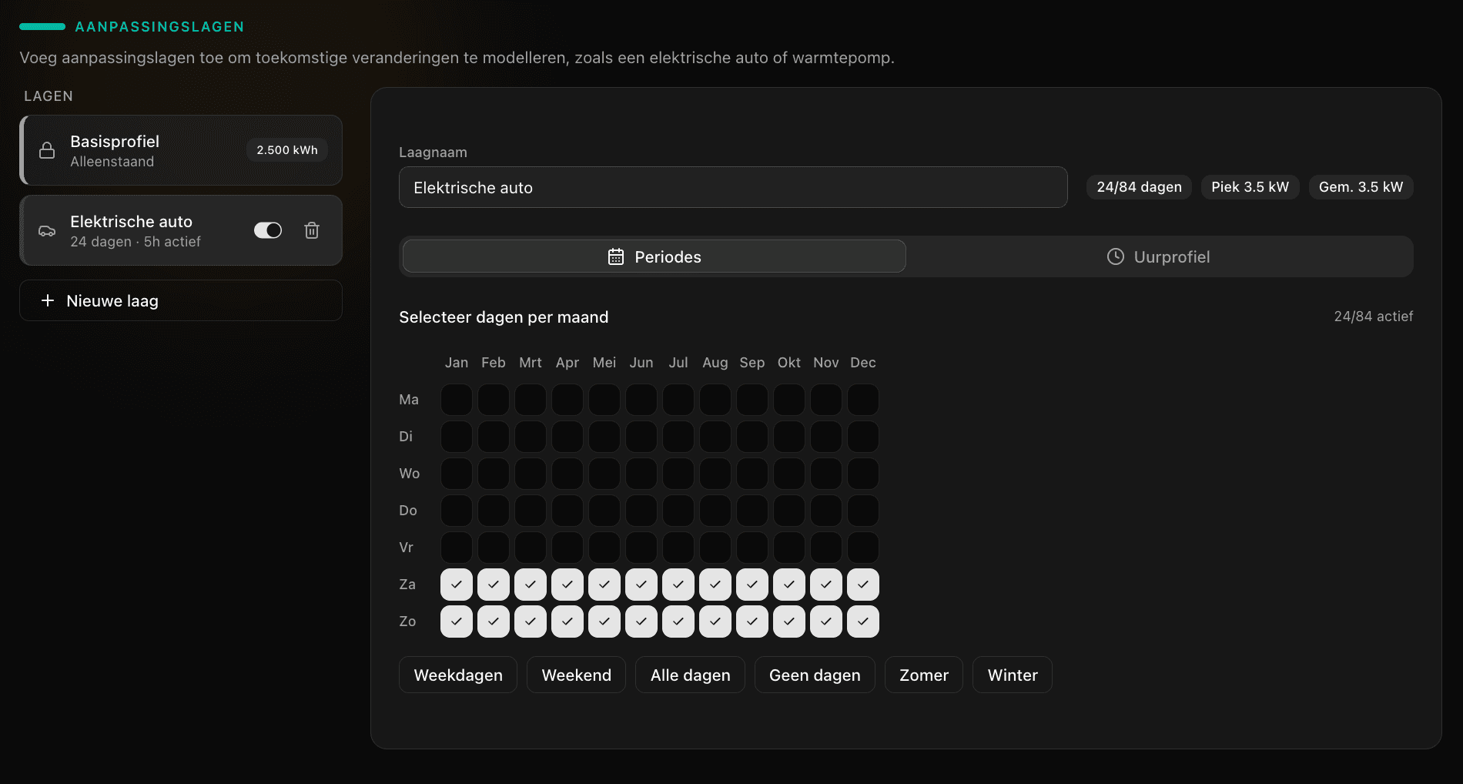Apply the Winter preset

click(1012, 675)
